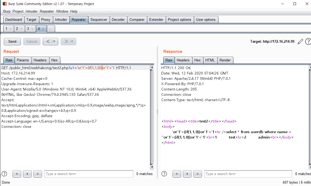The image size is (311, 186).
Task: Switch to the request Params tab
Action: (x=23, y=60)
